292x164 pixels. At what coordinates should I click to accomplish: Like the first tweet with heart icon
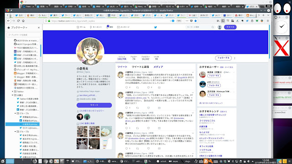tap(148, 87)
